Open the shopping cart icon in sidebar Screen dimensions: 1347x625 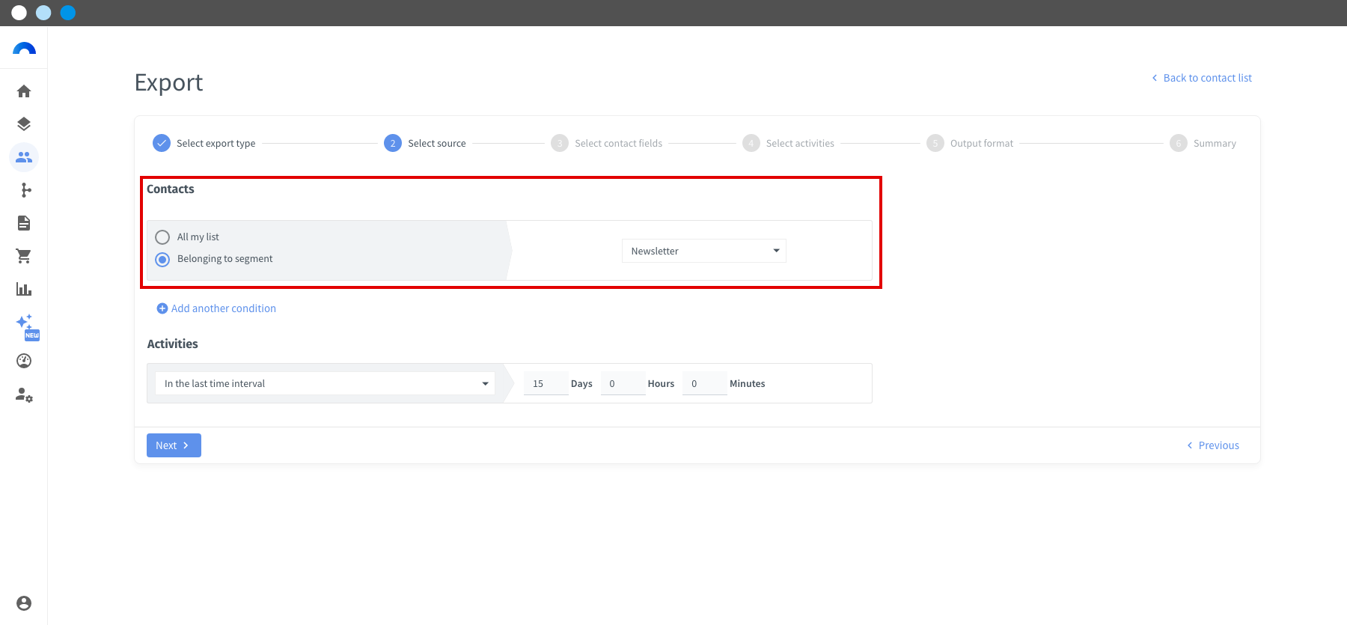(24, 256)
